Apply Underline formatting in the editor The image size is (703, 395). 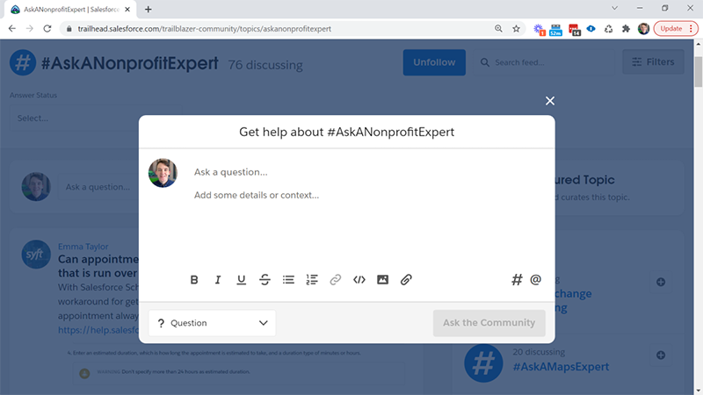tap(241, 279)
